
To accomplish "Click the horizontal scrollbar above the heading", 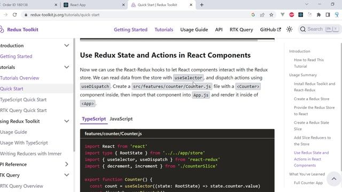I will [x=169, y=40].
